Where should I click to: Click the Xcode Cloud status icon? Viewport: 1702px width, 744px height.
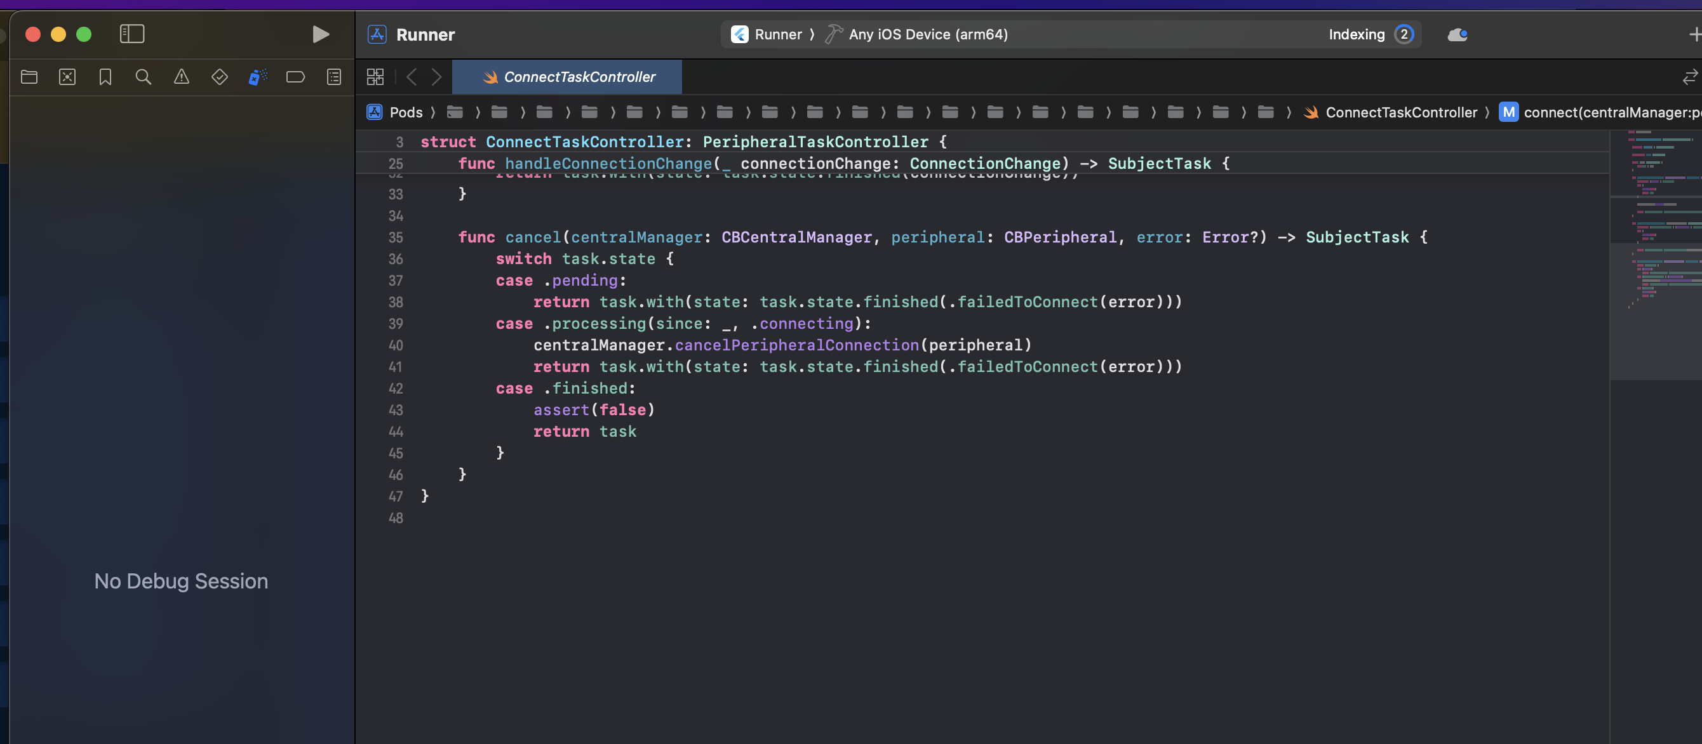1457,34
